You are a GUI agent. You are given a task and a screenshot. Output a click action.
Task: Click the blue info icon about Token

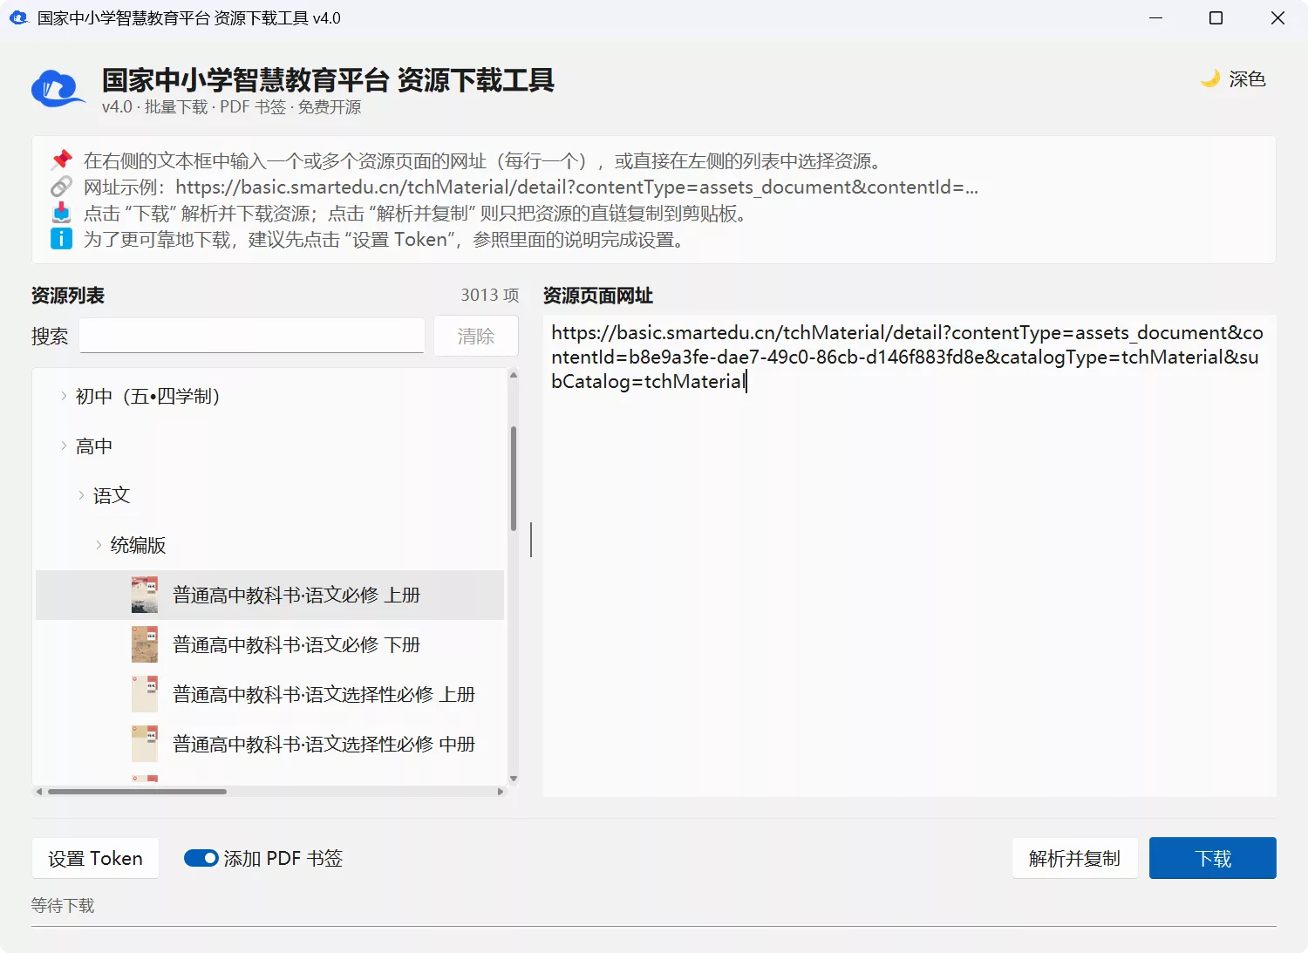pos(61,239)
